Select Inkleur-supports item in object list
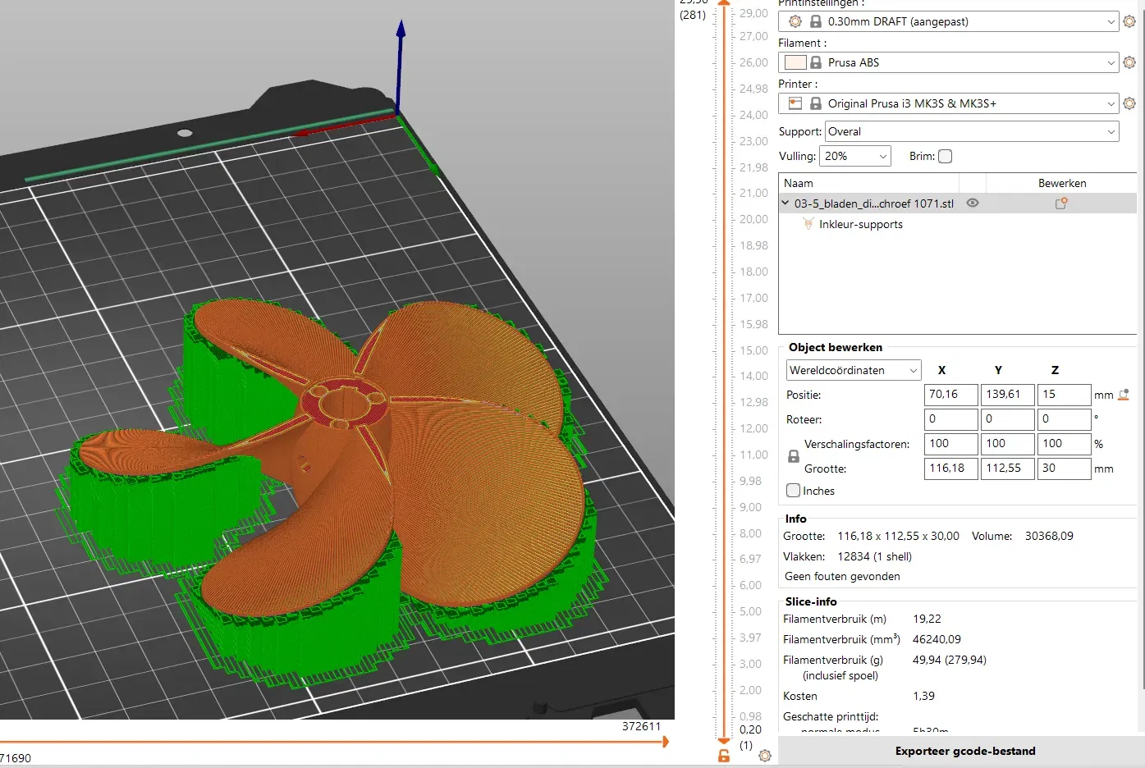Viewport: 1145px width, 768px height. [x=860, y=224]
